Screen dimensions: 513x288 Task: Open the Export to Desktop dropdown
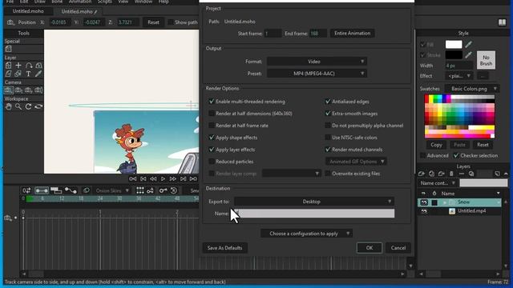click(314, 202)
